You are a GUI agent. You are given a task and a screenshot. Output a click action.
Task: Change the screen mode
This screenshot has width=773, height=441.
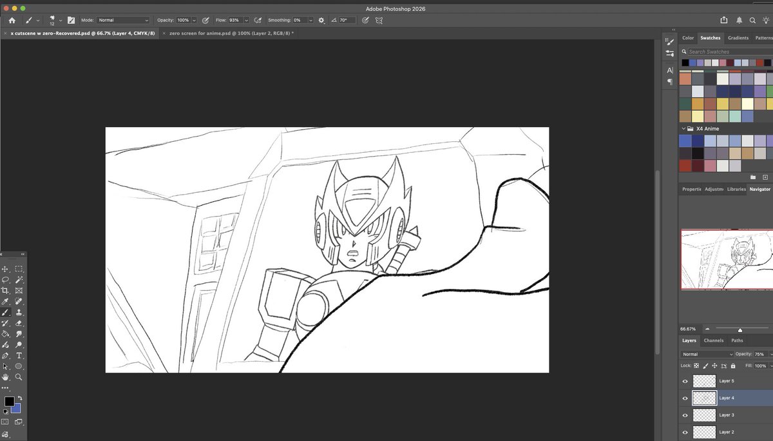[x=19, y=422]
